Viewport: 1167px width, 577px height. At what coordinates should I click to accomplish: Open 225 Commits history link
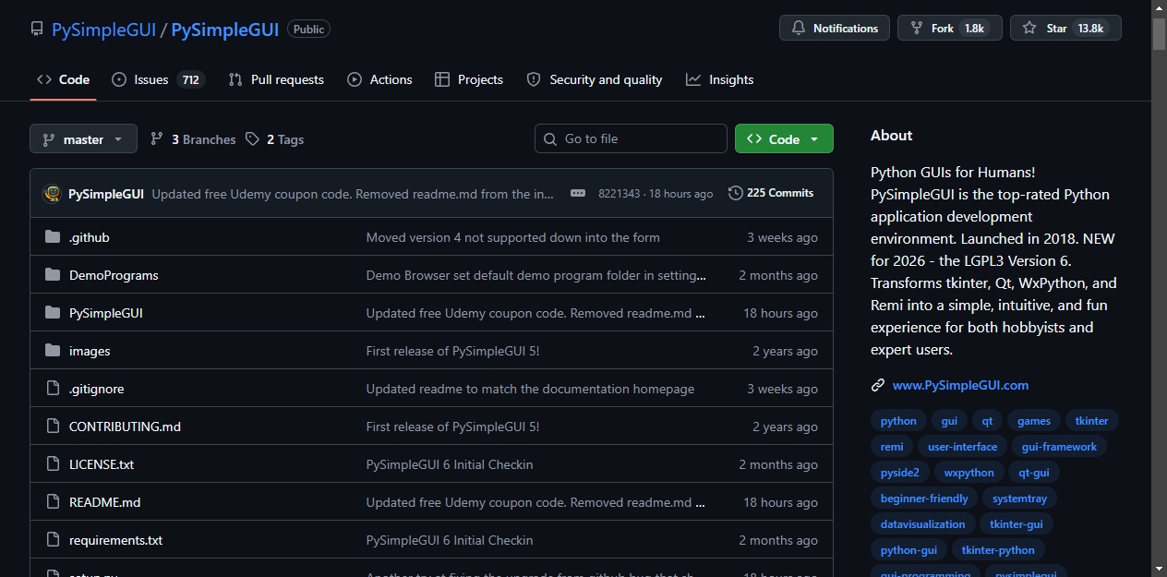[771, 193]
